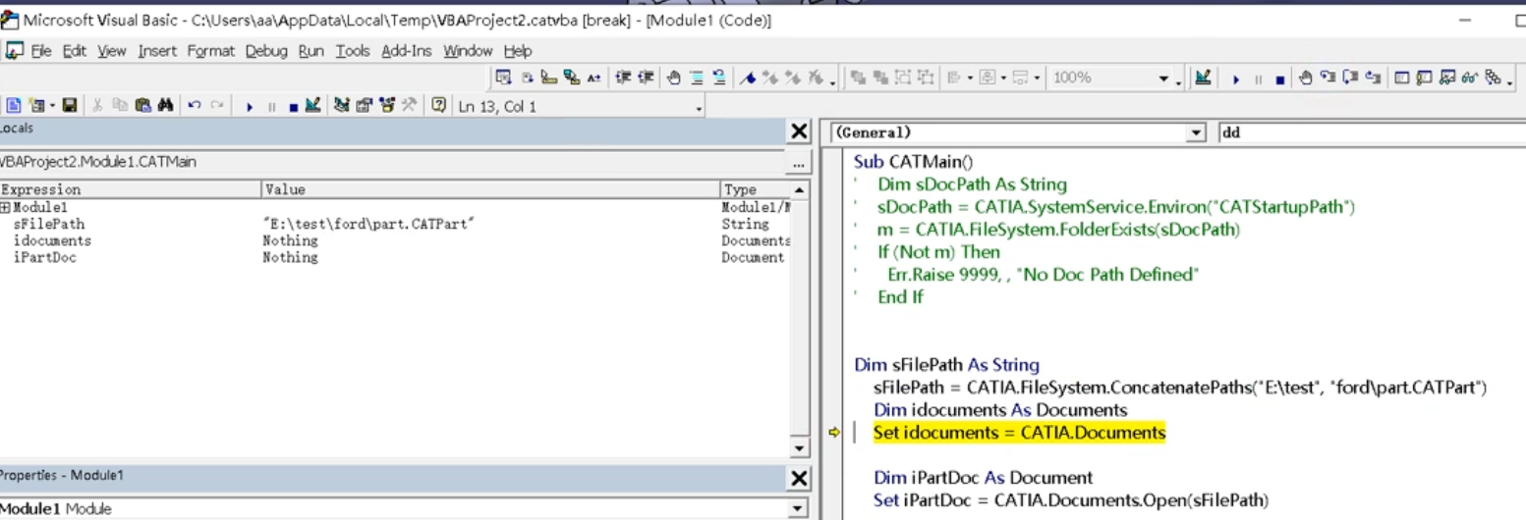Open the Object Browser icon

click(x=387, y=106)
